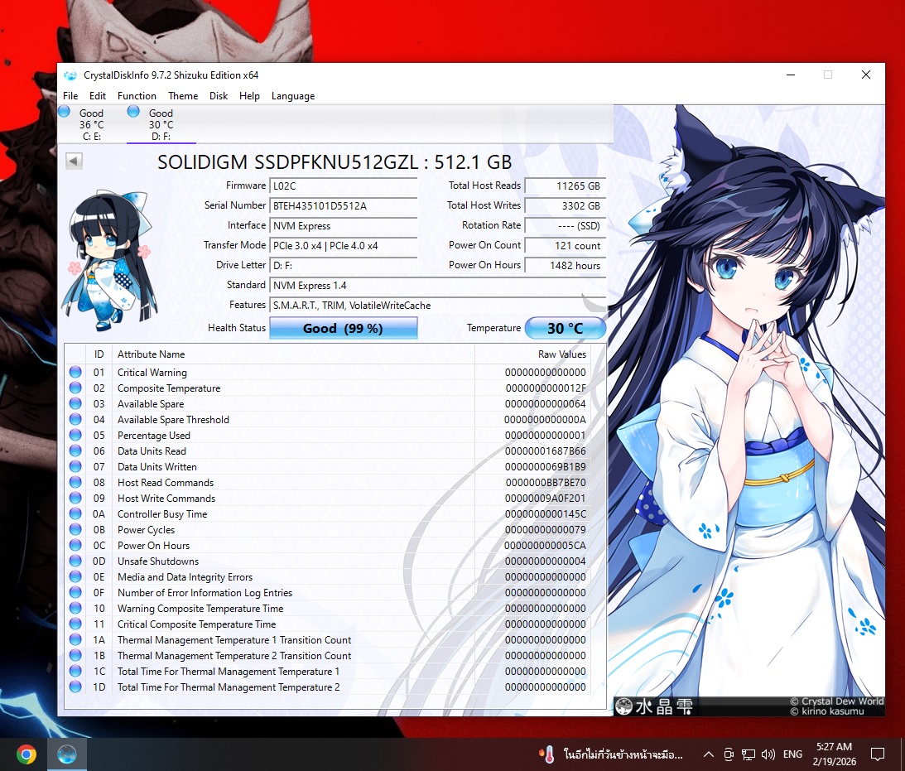Click the 30 °C temperature button
Viewport: 905px width, 771px height.
[x=565, y=329]
